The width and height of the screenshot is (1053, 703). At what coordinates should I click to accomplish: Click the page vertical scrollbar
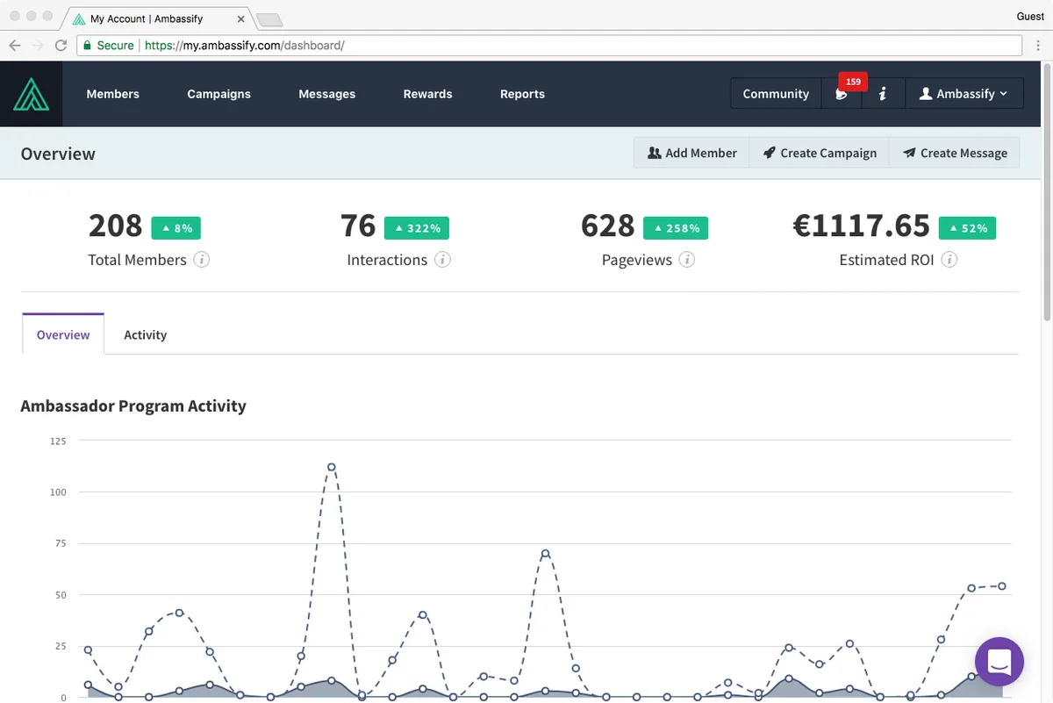coord(1046,193)
